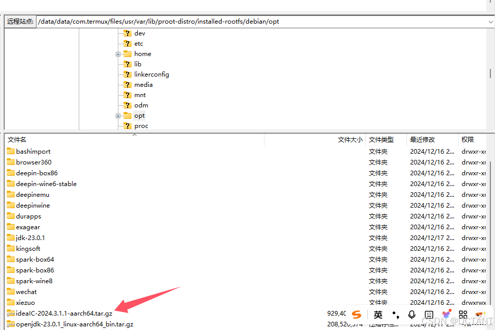This screenshot has height=330, width=495.
Task: Click the unknown-folder icon beside mnt
Action: pos(128,95)
